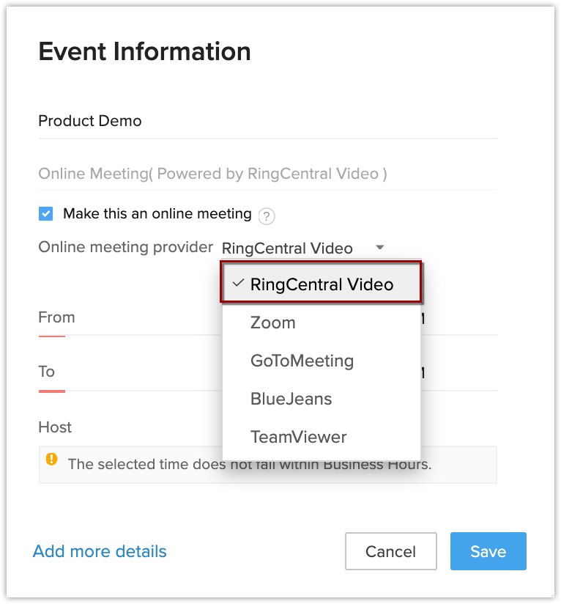This screenshot has width=561, height=604.
Task: Select RingCentral Video from the list
Action: click(322, 284)
